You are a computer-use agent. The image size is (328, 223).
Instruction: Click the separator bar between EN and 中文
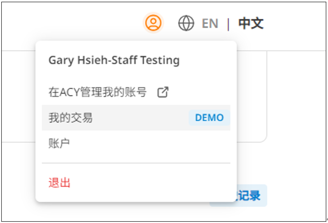[x=228, y=23]
